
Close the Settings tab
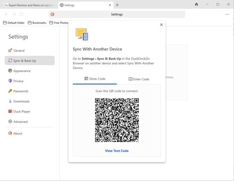pos(110,5)
